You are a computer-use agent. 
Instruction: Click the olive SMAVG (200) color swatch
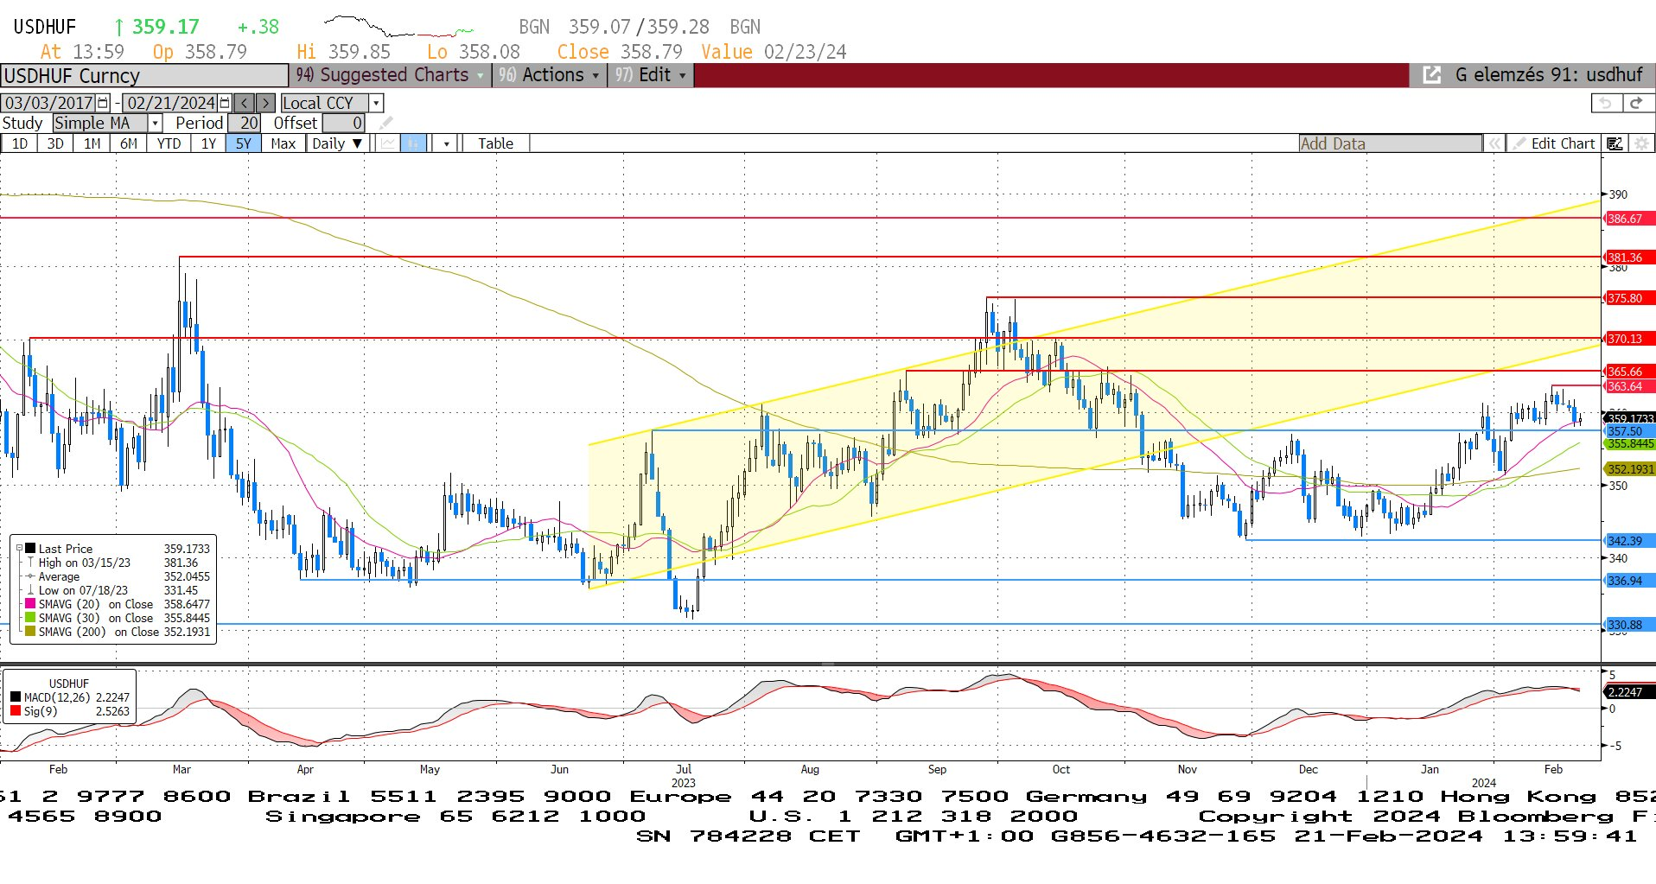[x=30, y=632]
